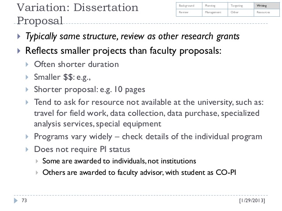This screenshot has height=211, width=282.
Task: Select the Other navigation cell
Action: pos(241,13)
